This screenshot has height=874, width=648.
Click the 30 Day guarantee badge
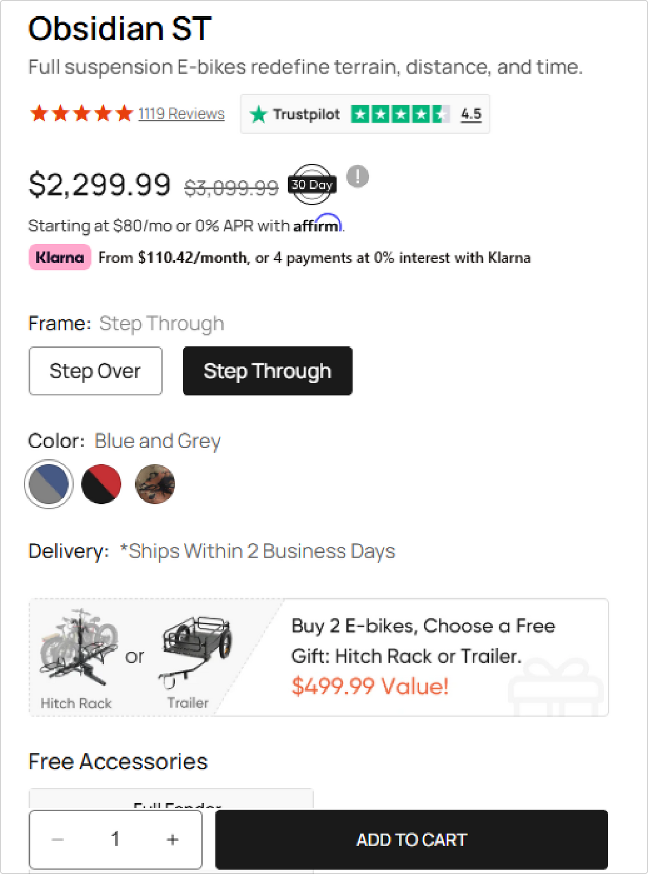click(x=312, y=185)
